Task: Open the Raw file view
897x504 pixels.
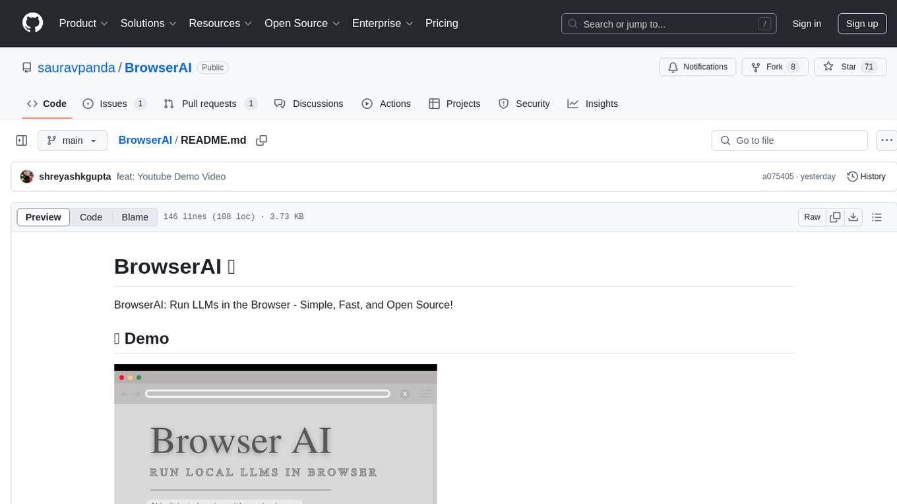Action: (812, 217)
